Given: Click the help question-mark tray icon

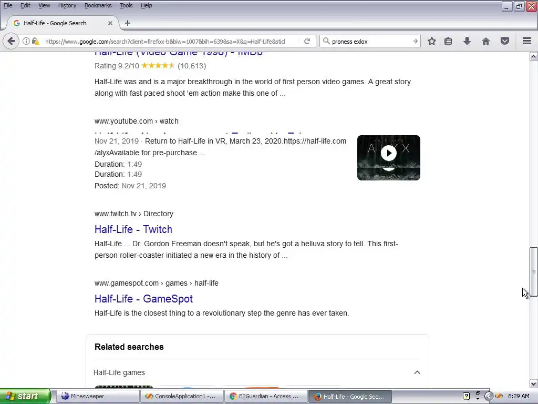Looking at the screenshot, I should (x=467, y=396).
